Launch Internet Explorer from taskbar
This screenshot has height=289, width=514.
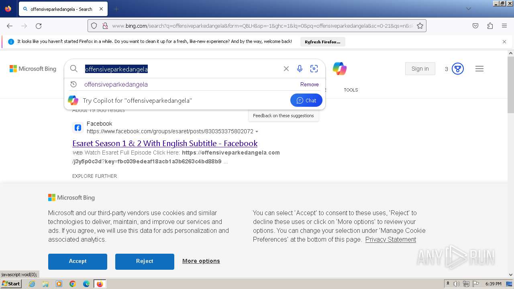(32, 284)
